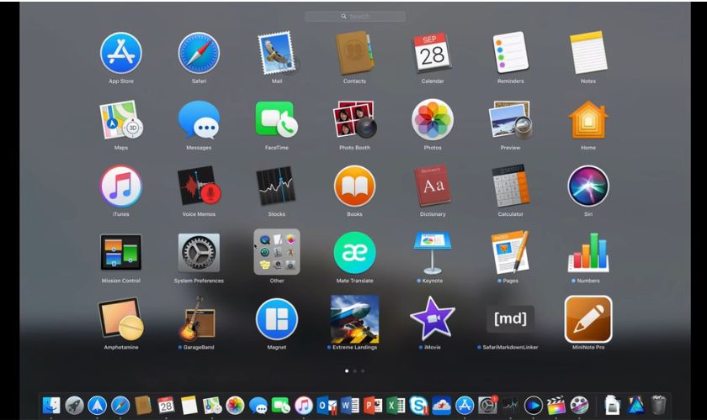
Task: Click the Launchpad rocket icon in the Dock
Action: click(x=74, y=405)
